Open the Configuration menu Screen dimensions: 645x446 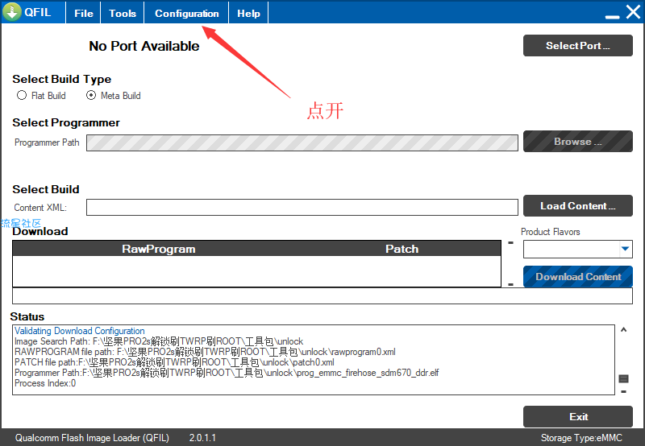tap(186, 13)
